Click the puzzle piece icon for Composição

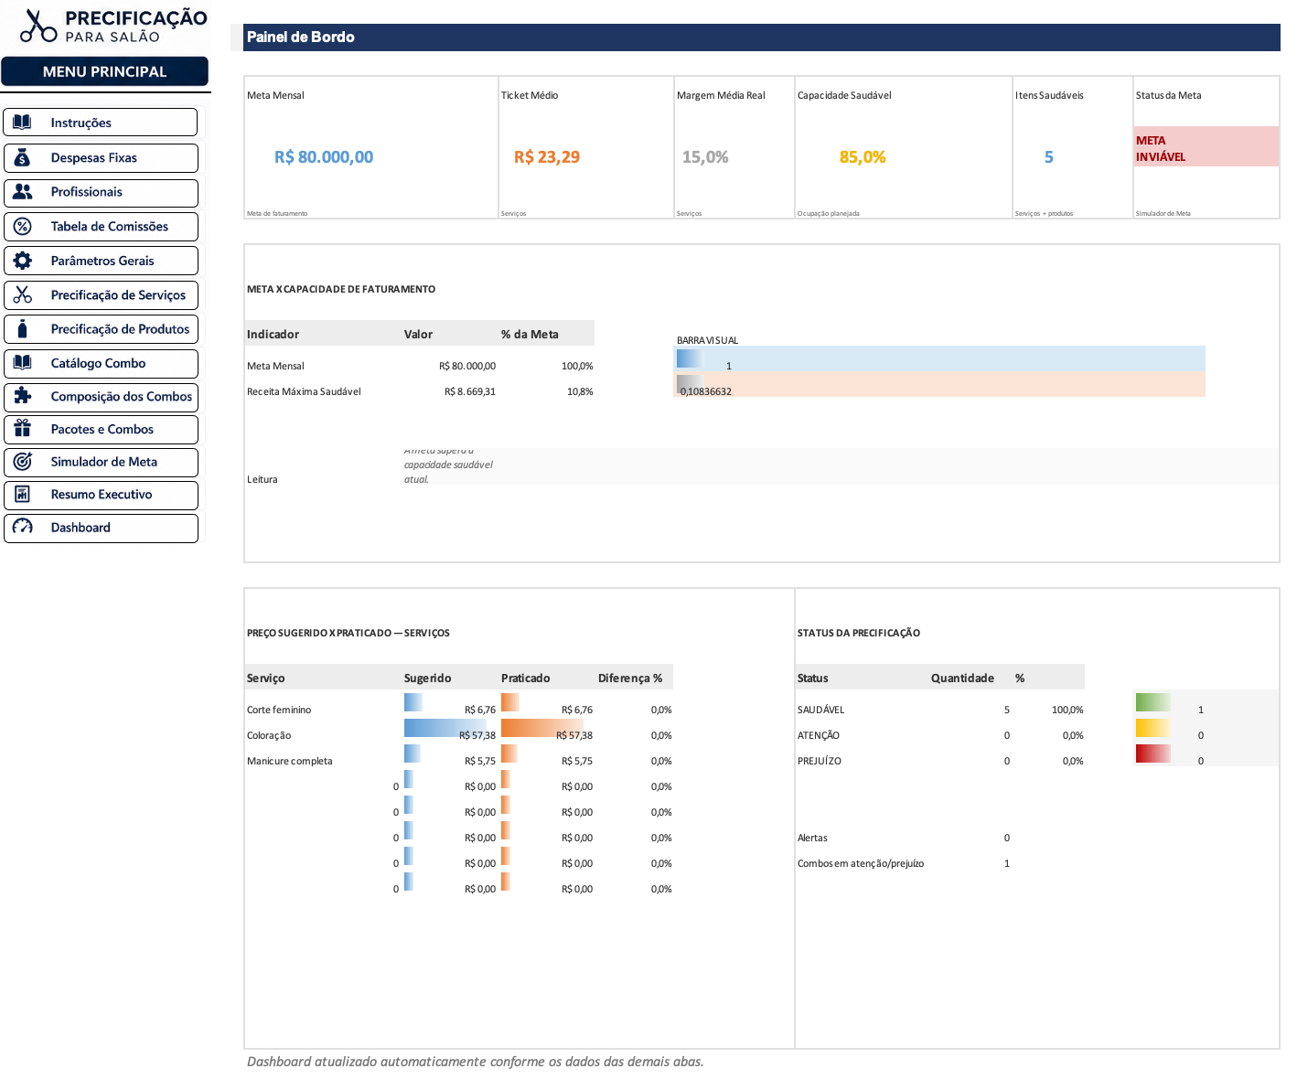[23, 397]
